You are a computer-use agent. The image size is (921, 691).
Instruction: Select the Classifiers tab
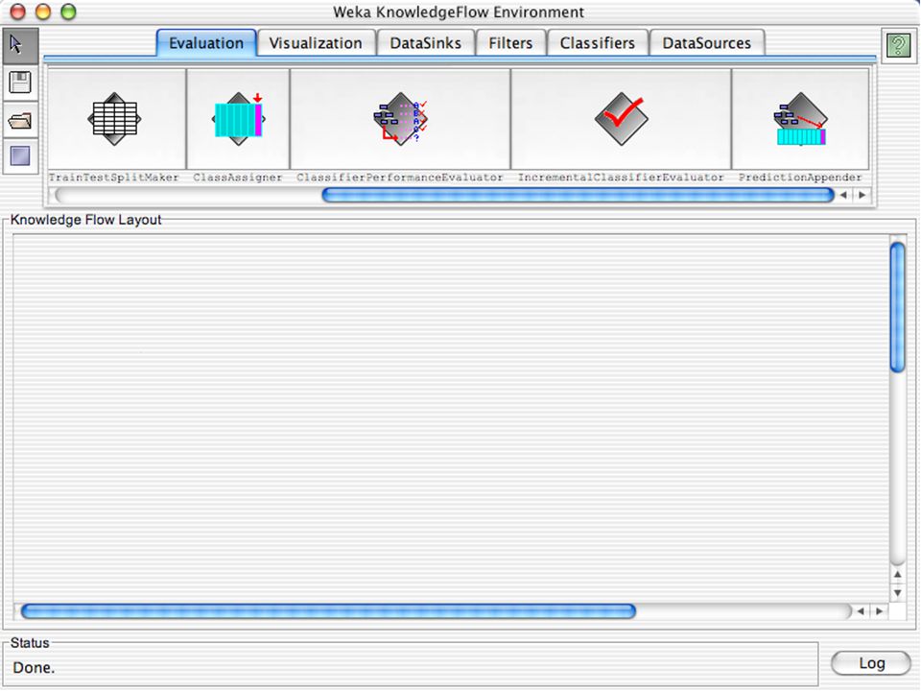598,43
